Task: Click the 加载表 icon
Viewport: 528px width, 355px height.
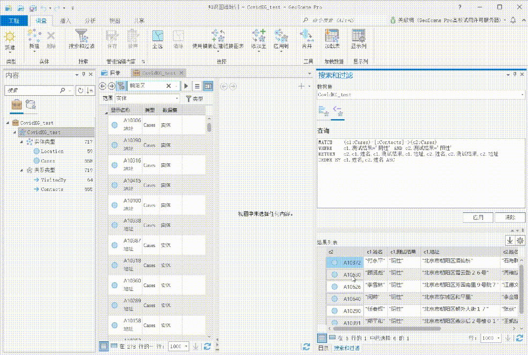Action: tap(332, 38)
